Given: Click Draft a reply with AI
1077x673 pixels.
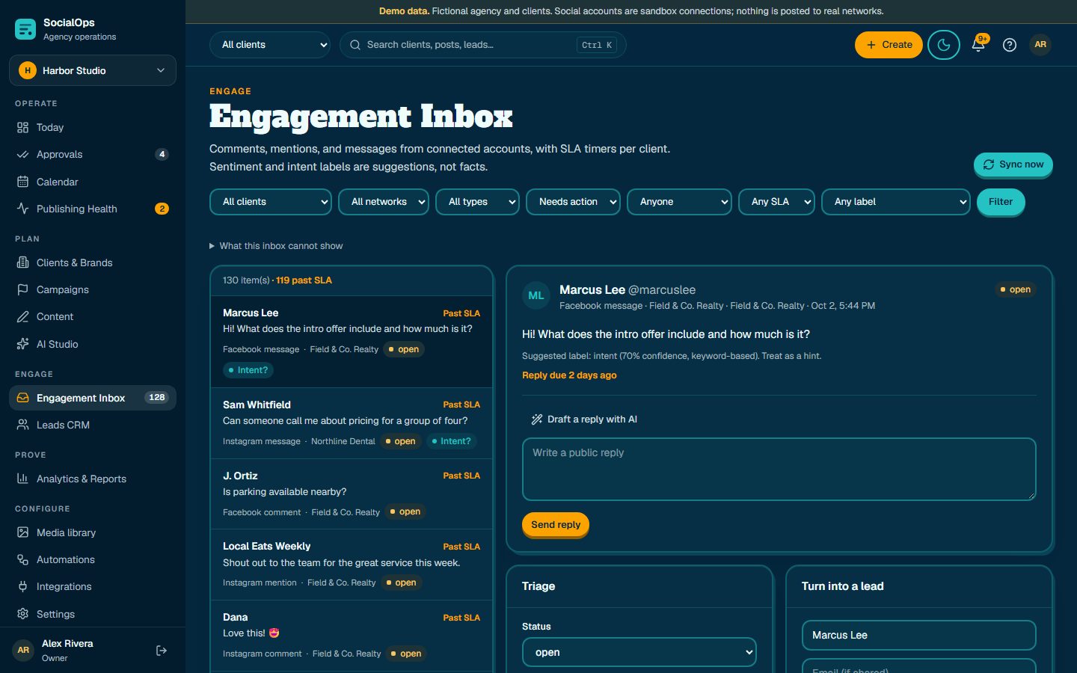Looking at the screenshot, I should click(584, 420).
